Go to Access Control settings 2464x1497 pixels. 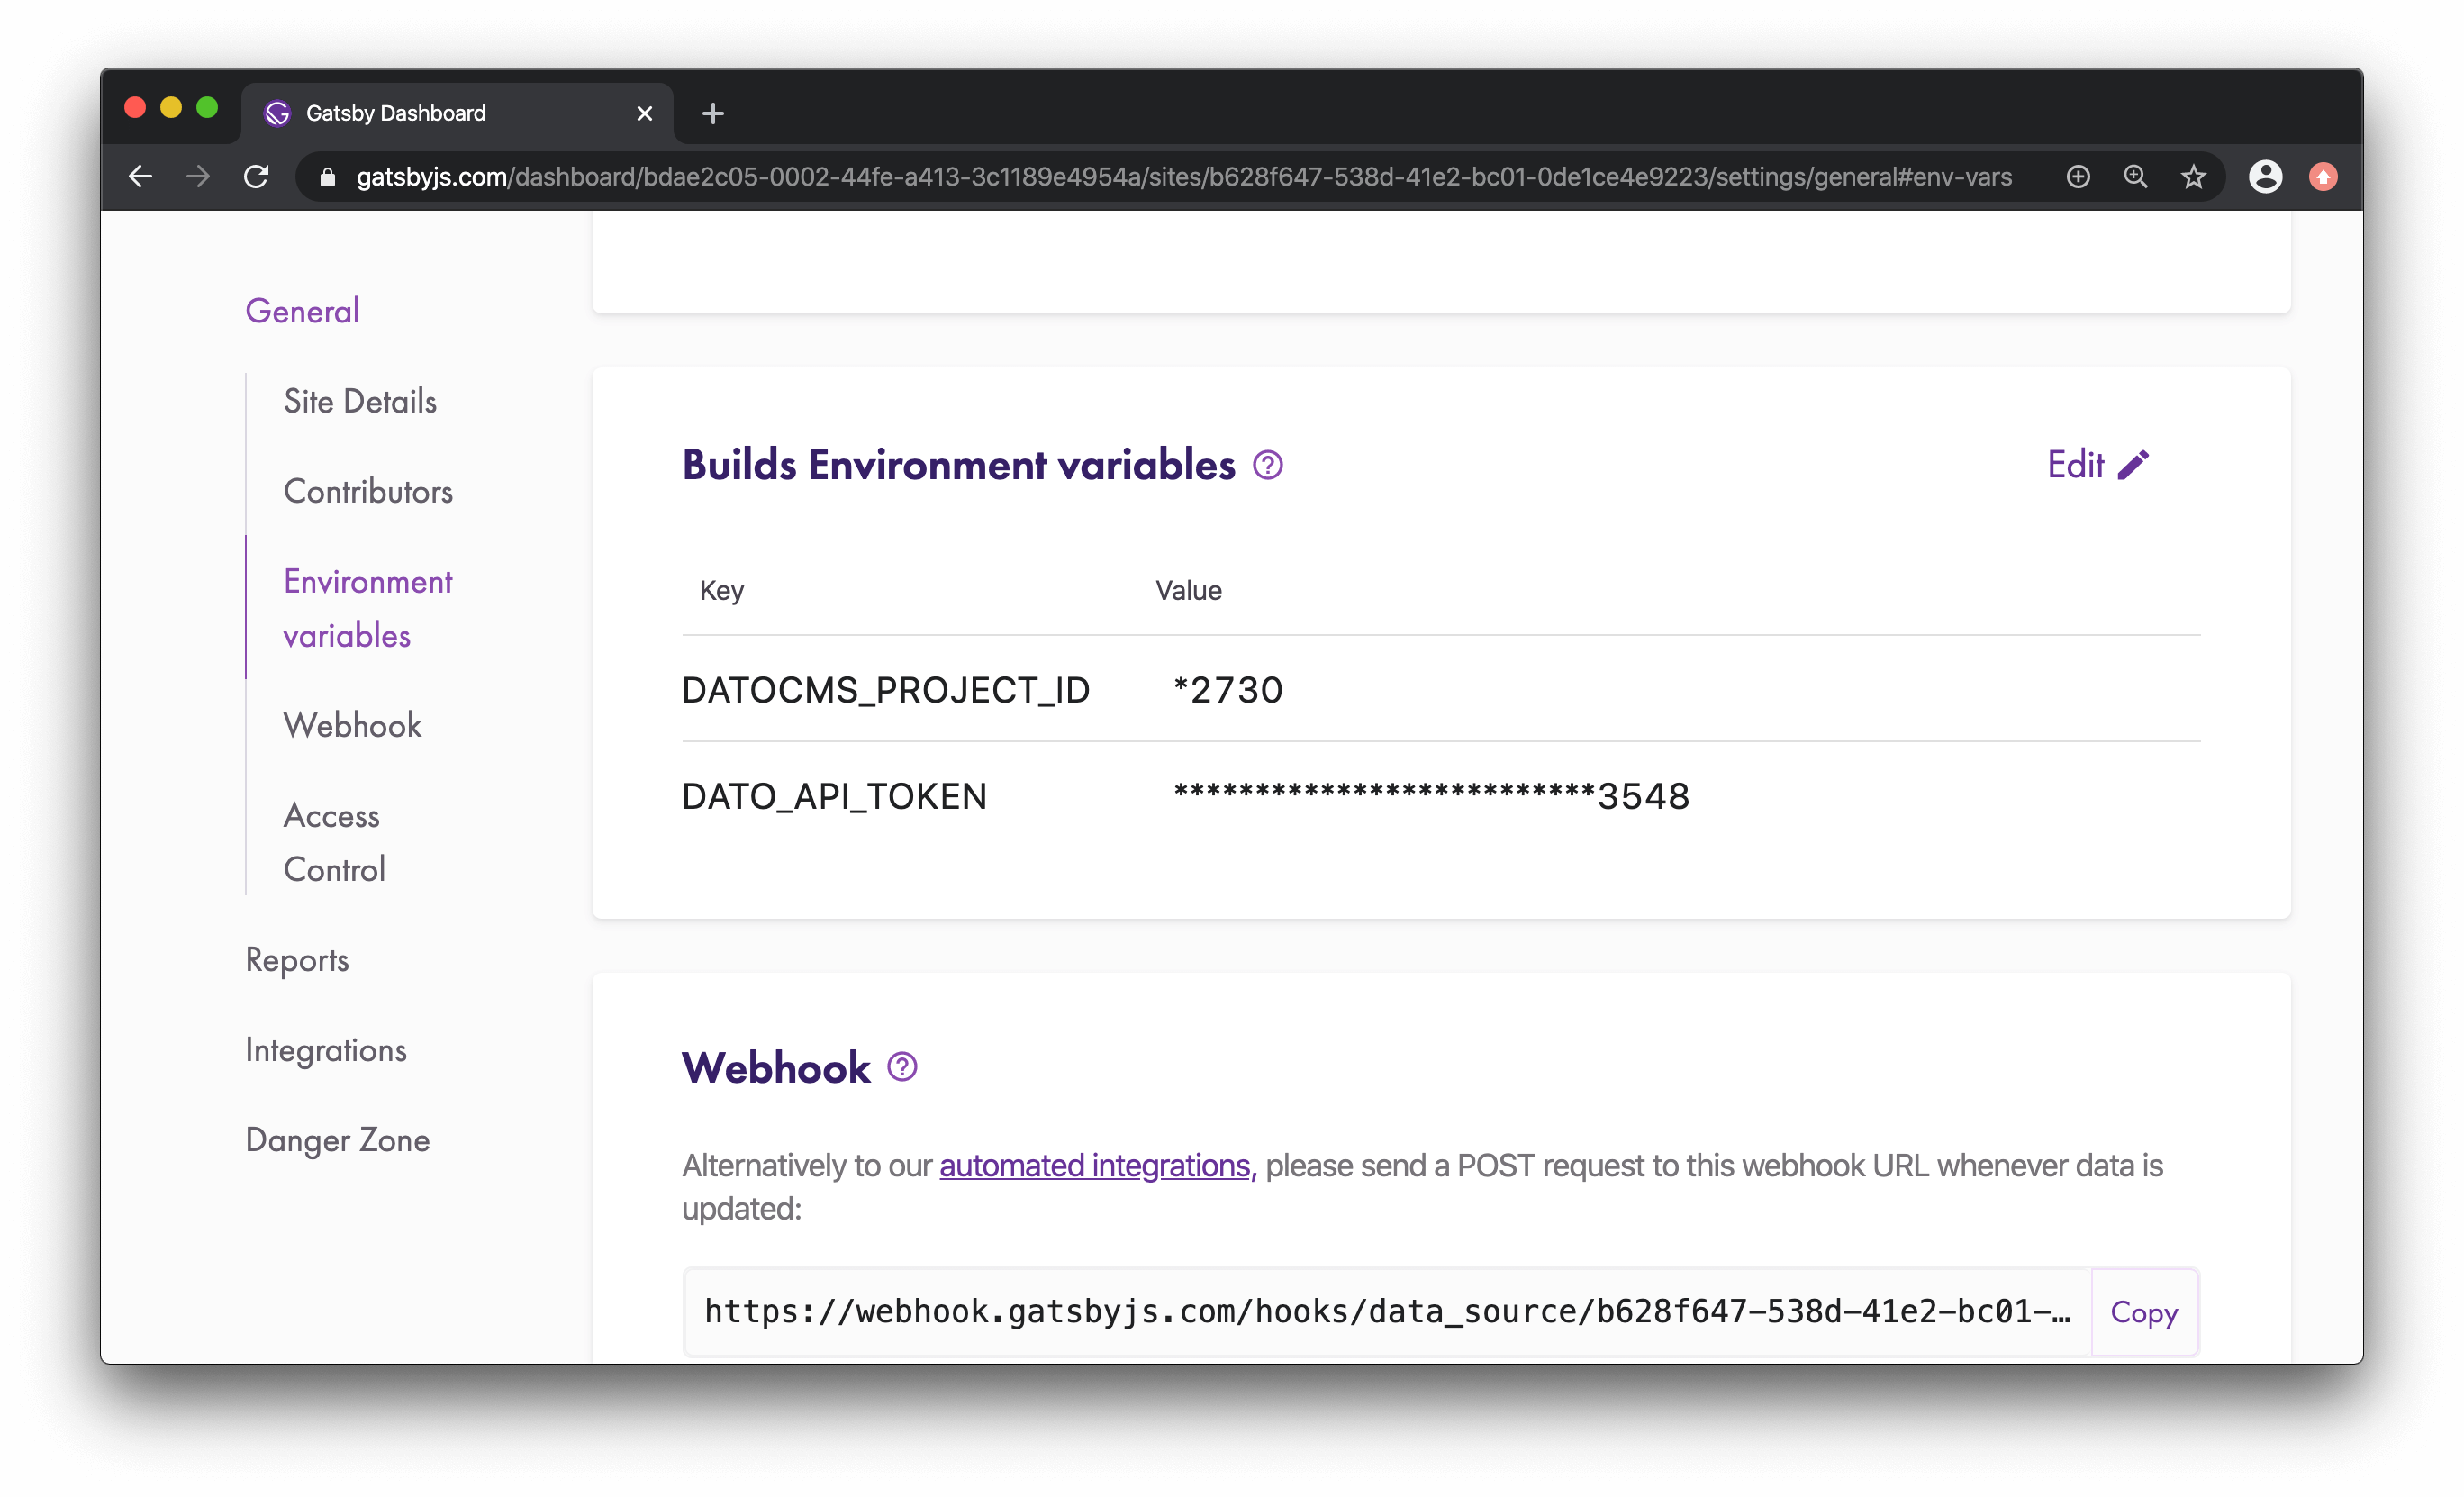(332, 842)
